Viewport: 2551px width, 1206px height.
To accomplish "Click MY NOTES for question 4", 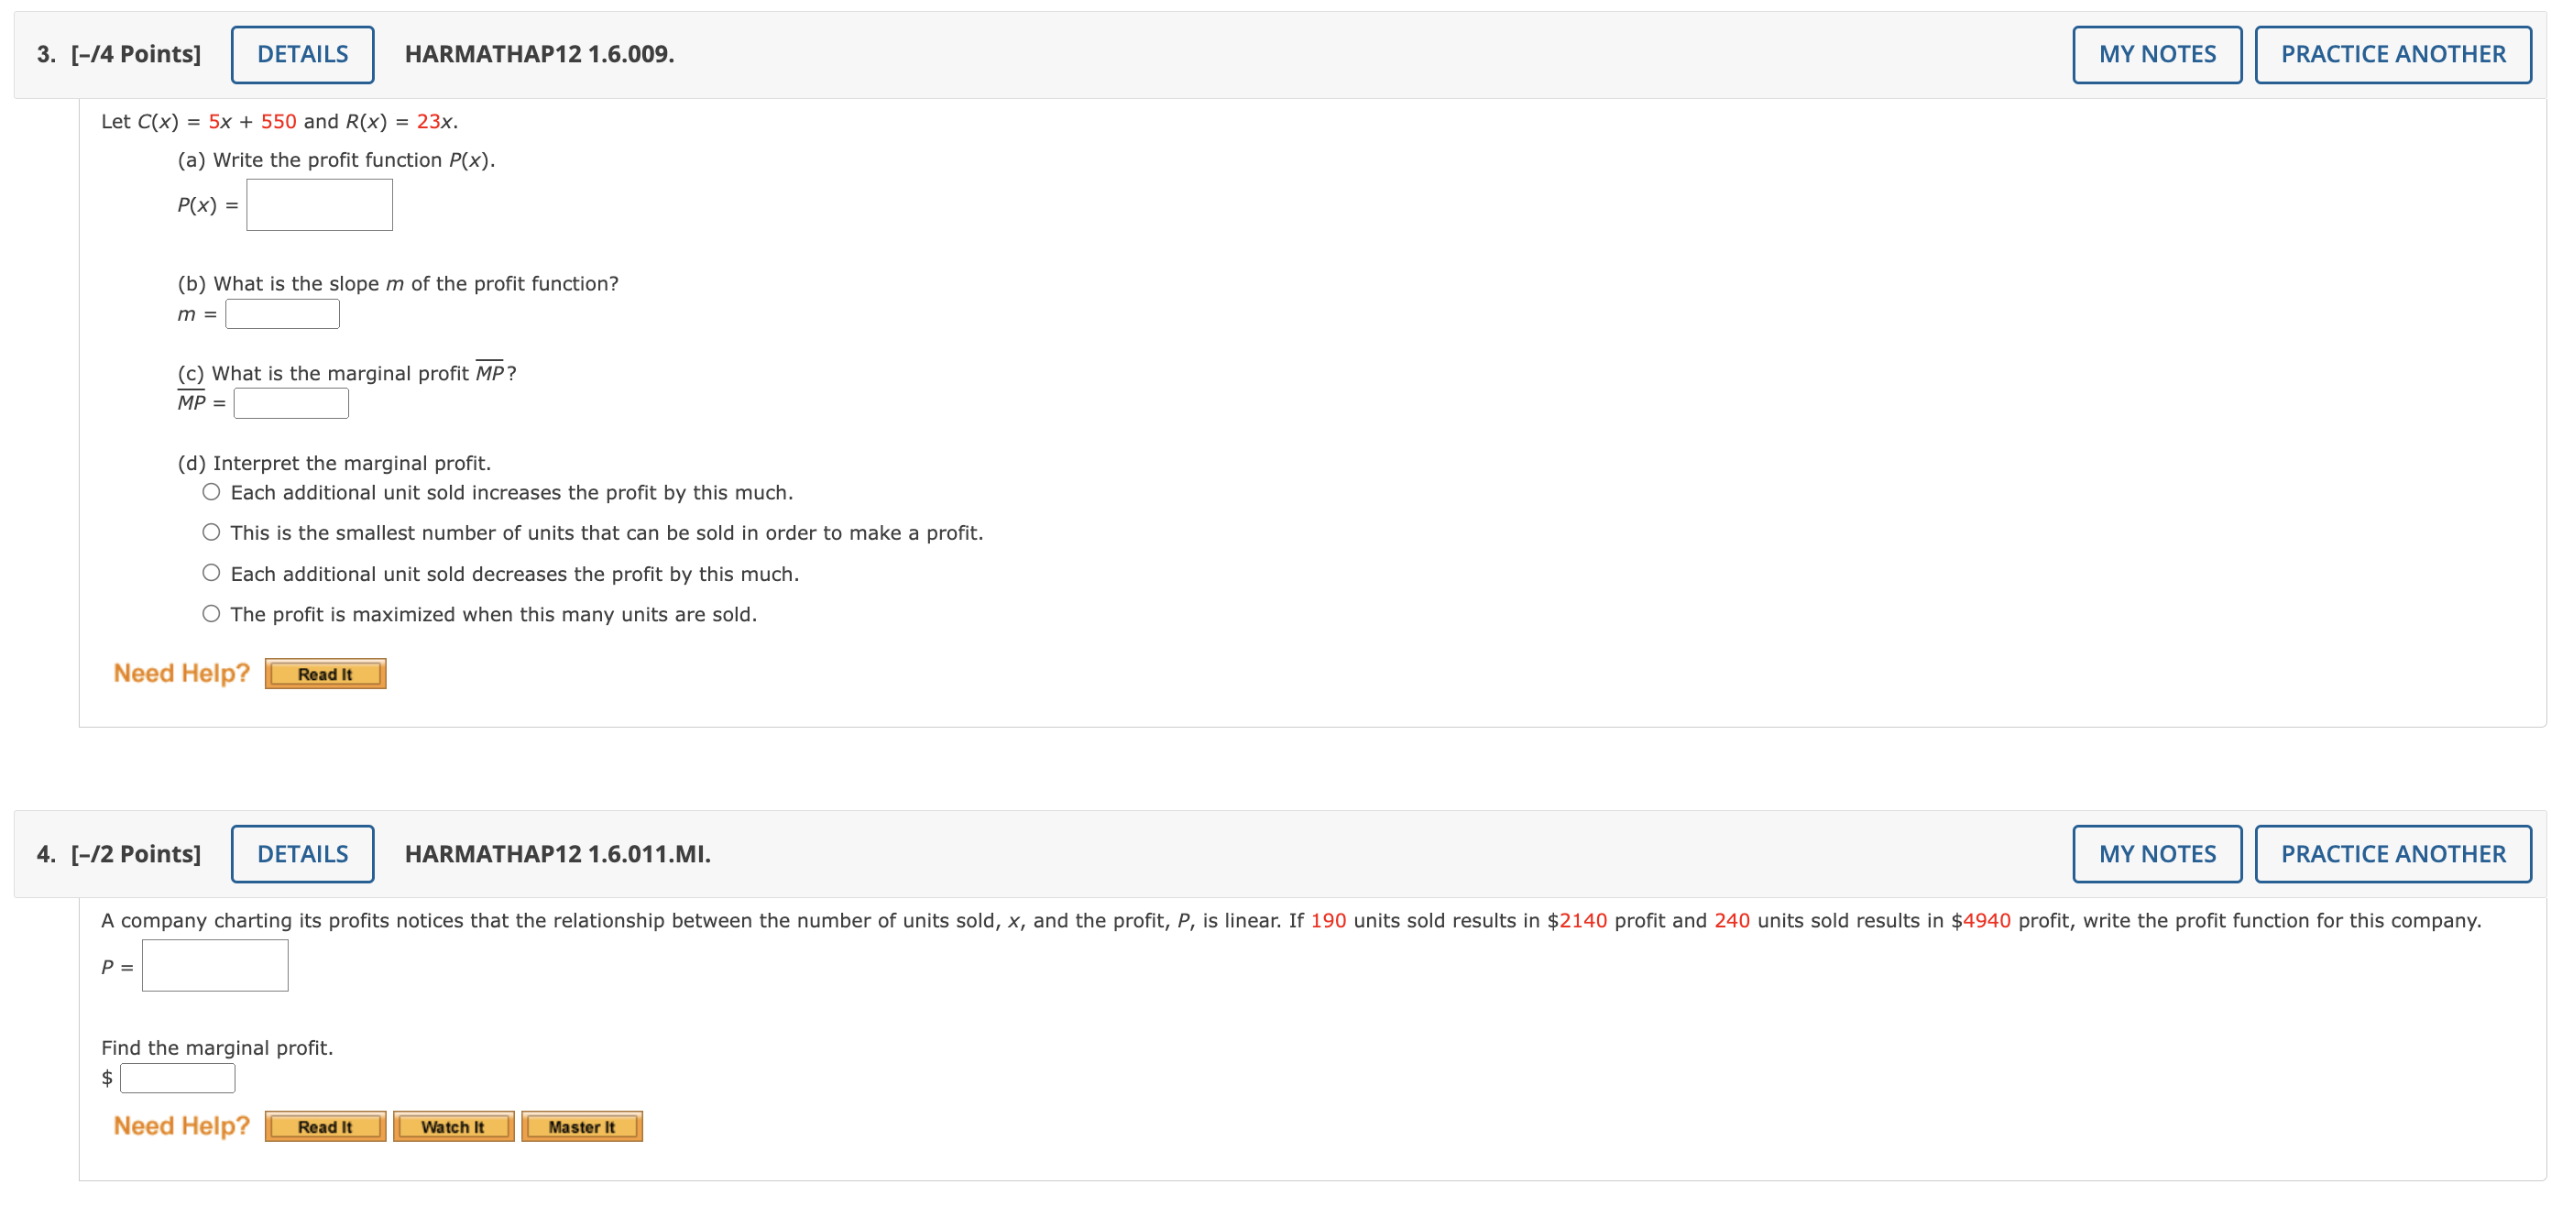I will pos(2156,853).
